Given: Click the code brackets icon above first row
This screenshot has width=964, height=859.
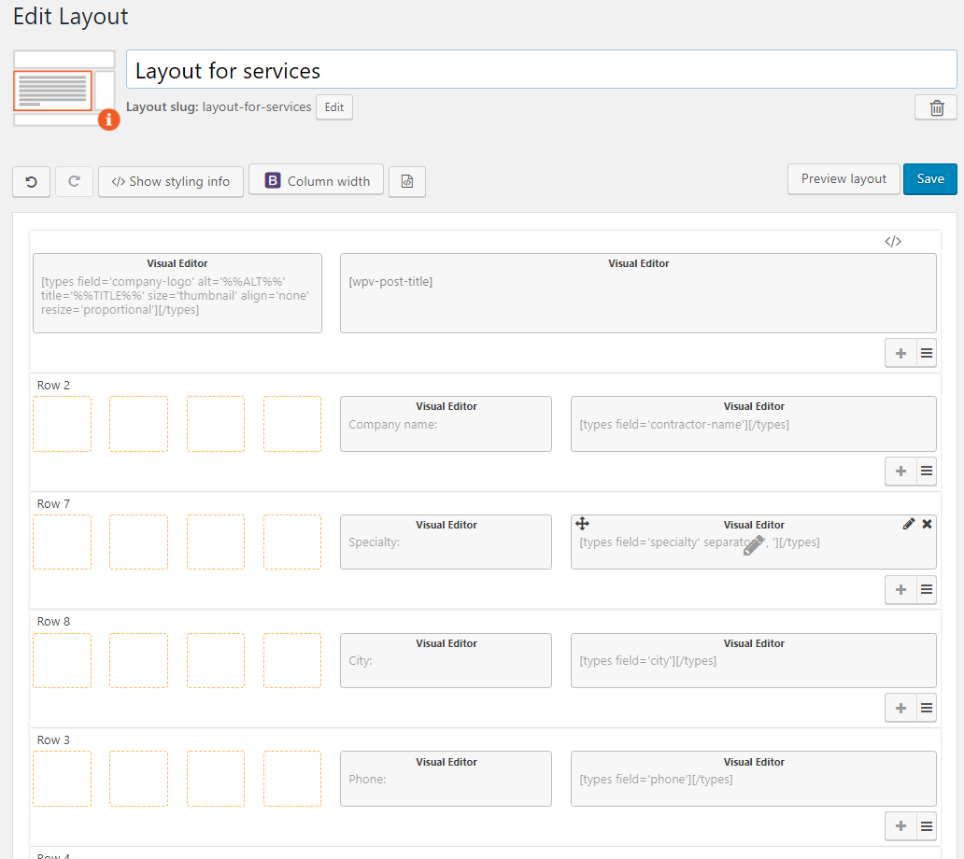Looking at the screenshot, I should tap(893, 242).
